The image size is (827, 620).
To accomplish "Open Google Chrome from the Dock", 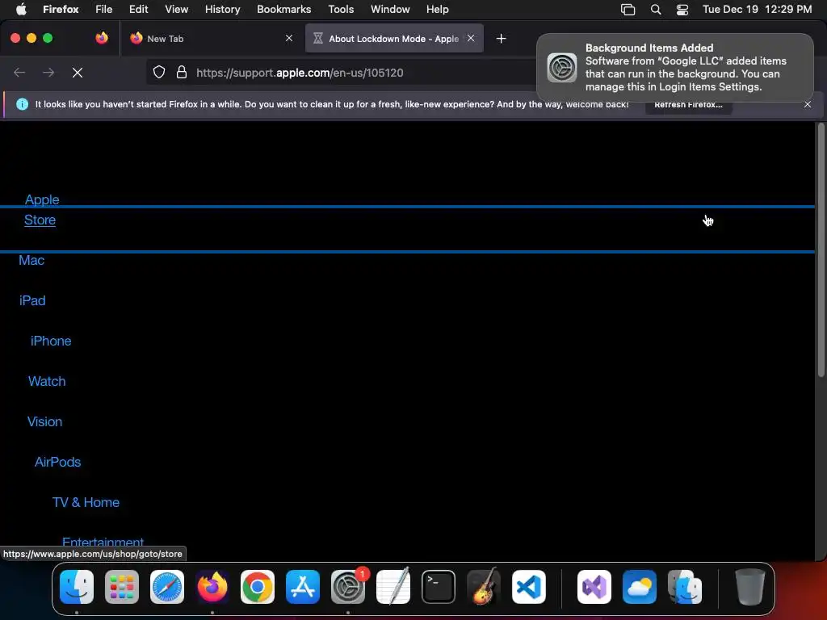I will tap(258, 586).
